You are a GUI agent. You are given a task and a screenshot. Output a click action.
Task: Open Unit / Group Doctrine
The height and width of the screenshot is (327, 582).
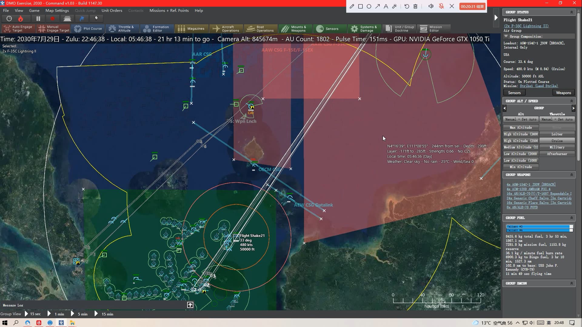click(x=399, y=29)
